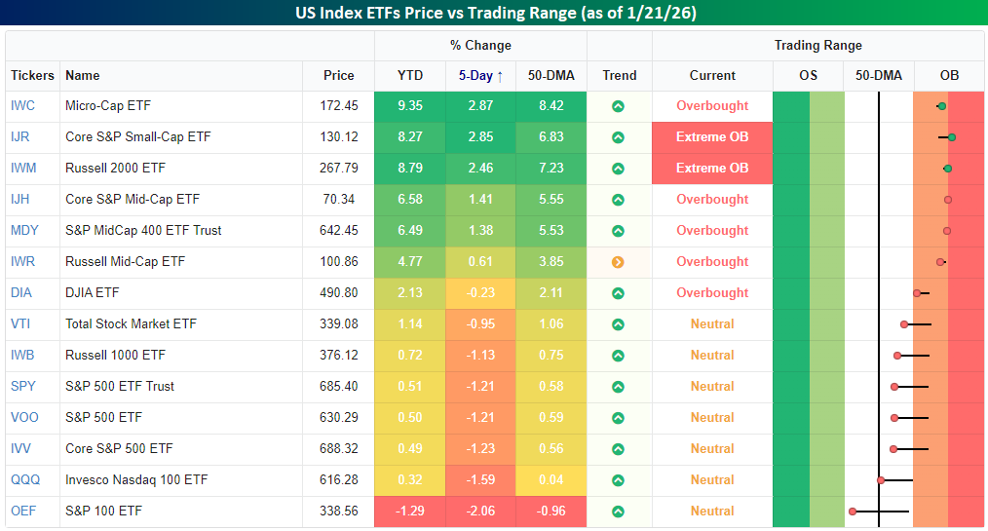Click the Tickers column header
This screenshot has width=988, height=531.
coord(32,75)
